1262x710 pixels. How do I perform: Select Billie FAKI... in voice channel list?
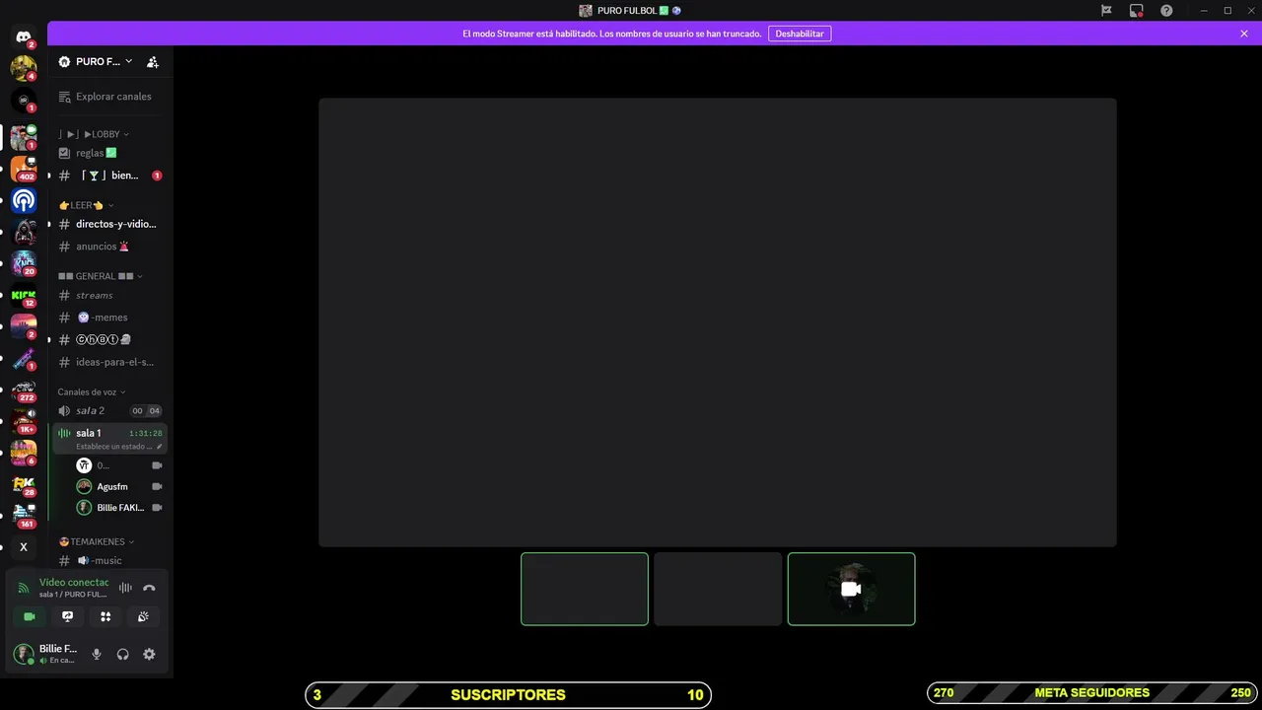pos(119,508)
